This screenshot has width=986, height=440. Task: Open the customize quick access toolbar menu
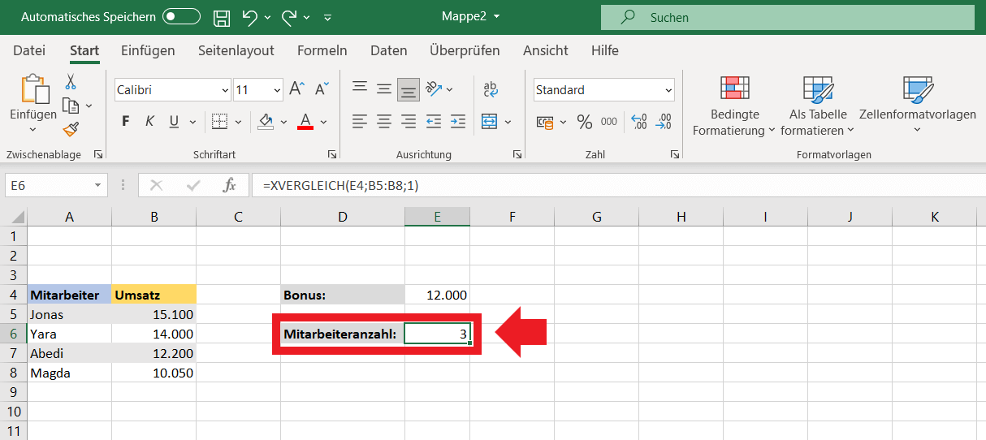(327, 17)
